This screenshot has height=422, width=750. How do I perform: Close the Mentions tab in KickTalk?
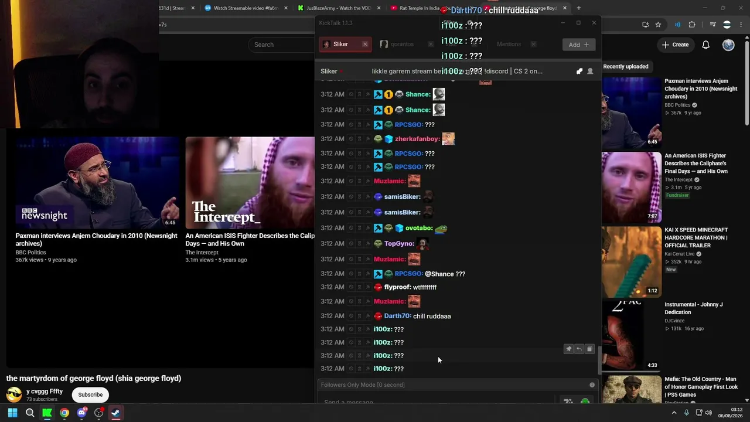(533, 45)
